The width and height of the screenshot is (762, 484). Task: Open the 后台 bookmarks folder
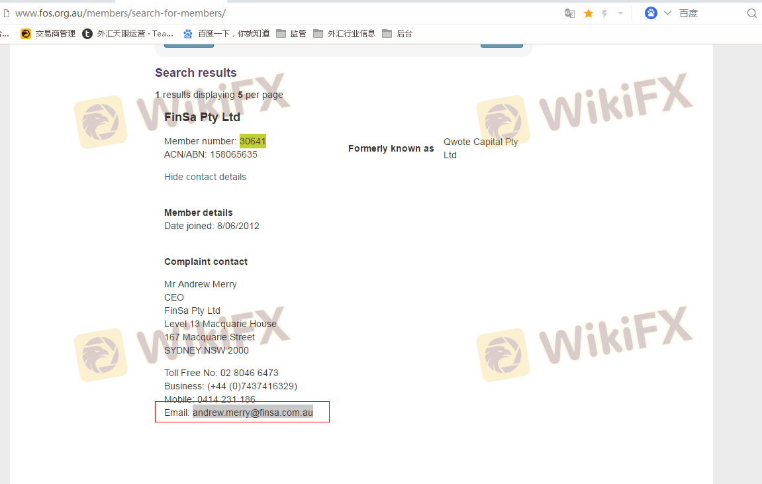coord(397,34)
